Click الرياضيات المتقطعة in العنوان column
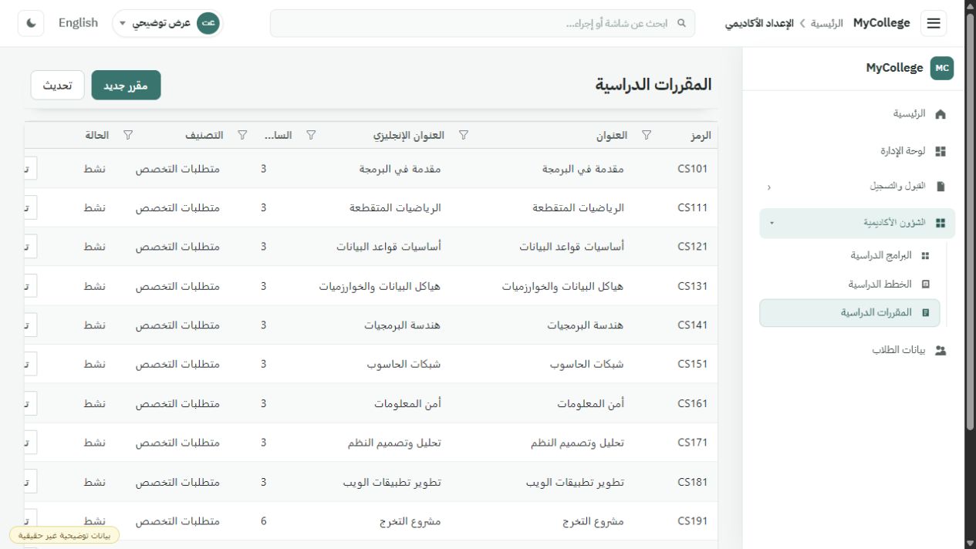Image resolution: width=976 pixels, height=549 pixels. pyautogui.click(x=579, y=207)
